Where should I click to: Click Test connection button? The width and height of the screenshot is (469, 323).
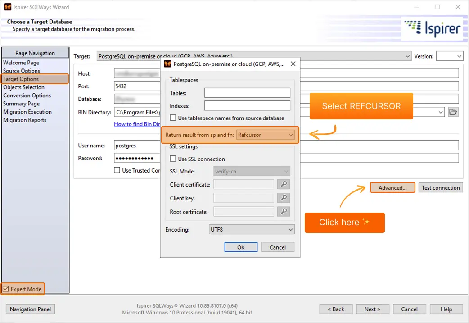[x=441, y=188]
